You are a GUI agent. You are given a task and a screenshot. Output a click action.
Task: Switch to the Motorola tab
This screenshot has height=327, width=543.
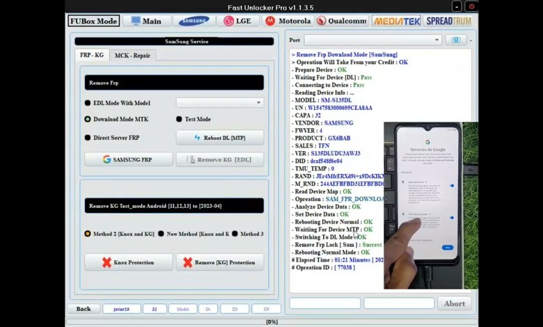point(288,21)
